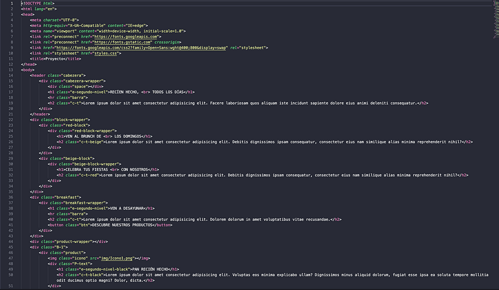The width and height of the screenshot is (499, 290).
Task: Open the https://fonts.googleapis.com link on line 7
Action: (x=126, y=36)
